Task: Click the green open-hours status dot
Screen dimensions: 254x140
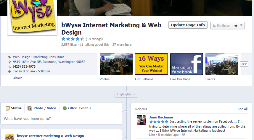Action: coord(9,71)
